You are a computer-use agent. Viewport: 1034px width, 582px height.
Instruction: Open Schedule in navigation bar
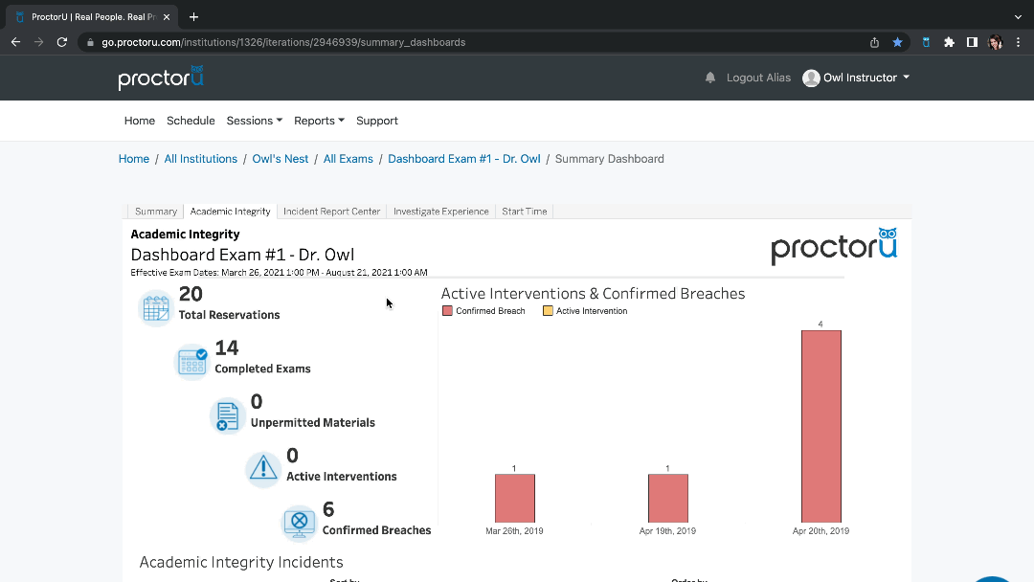pos(191,121)
